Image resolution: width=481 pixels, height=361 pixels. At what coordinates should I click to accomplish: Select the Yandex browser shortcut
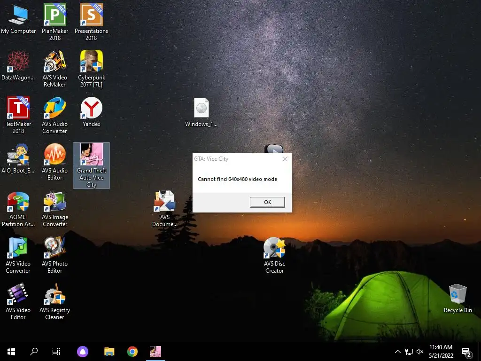(x=91, y=112)
